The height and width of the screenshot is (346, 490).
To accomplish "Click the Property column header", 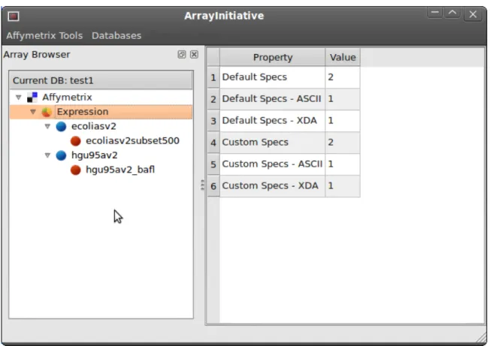I will tap(273, 57).
